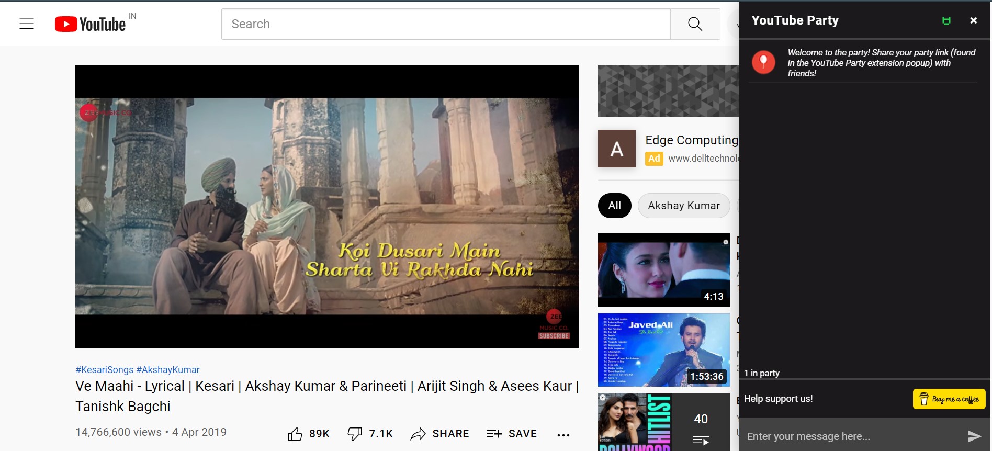
Task: Open the #KesariSongs hashtag link
Action: point(105,370)
